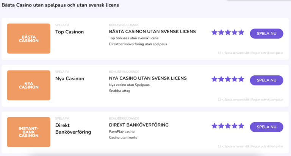
Task: Click the orange Nya Casinon logo tile
Action: click(x=29, y=85)
